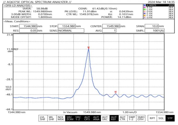The image size is (178, 125).
Task: Toggle the LVL SHF level shift indicator
Action: [x=43, y=118]
